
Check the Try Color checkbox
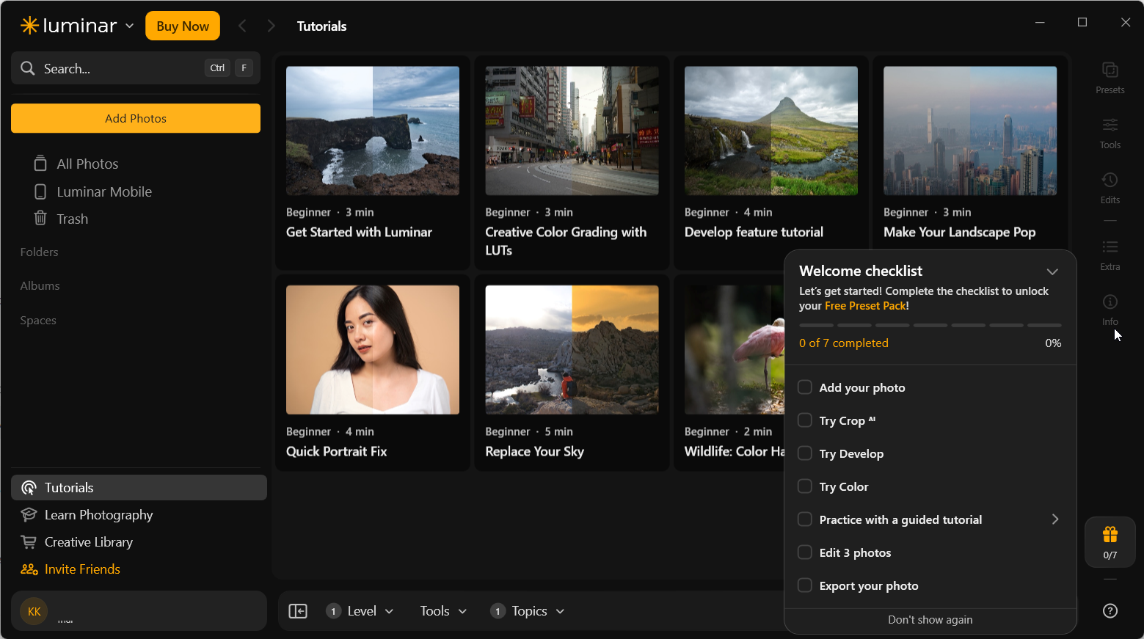805,486
